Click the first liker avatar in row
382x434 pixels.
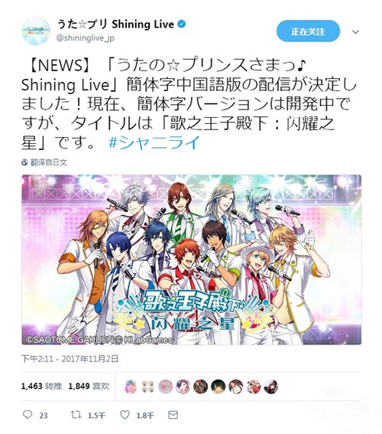tap(131, 387)
